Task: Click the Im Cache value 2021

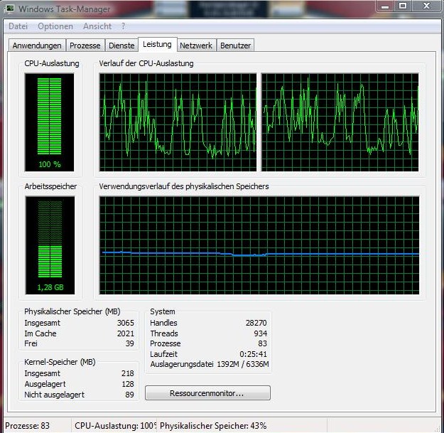Action: [126, 333]
